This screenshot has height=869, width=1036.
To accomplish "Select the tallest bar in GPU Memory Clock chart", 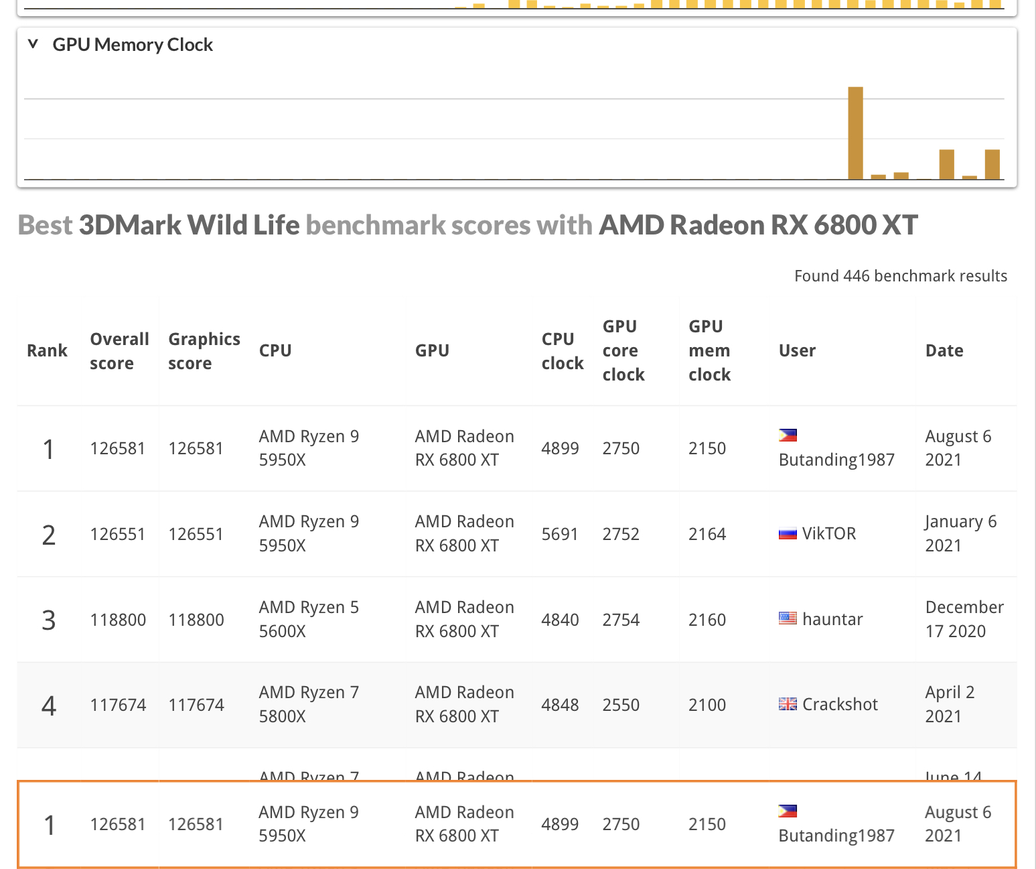I will point(855,133).
